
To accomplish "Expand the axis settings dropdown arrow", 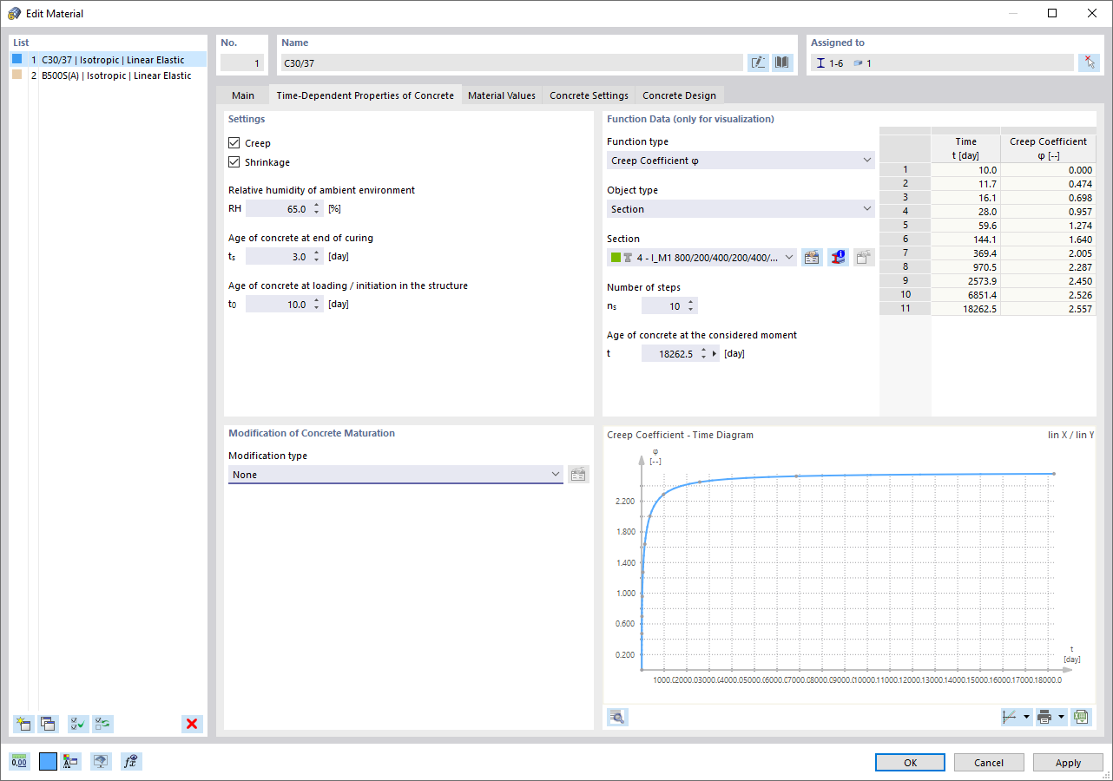I will (1027, 717).
